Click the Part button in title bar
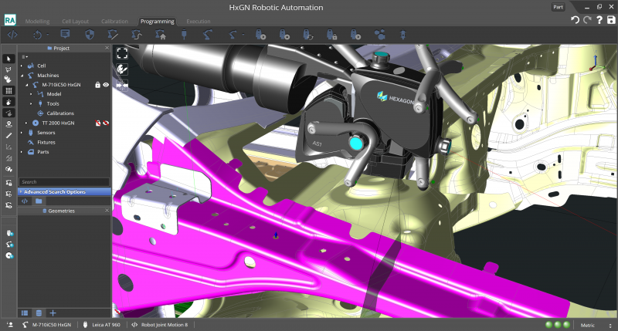The width and height of the screenshot is (618, 331). coord(558,6)
